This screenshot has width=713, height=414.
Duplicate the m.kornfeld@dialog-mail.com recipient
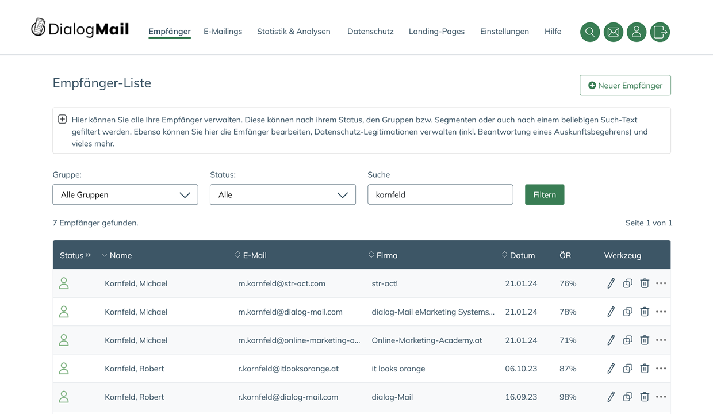click(628, 312)
